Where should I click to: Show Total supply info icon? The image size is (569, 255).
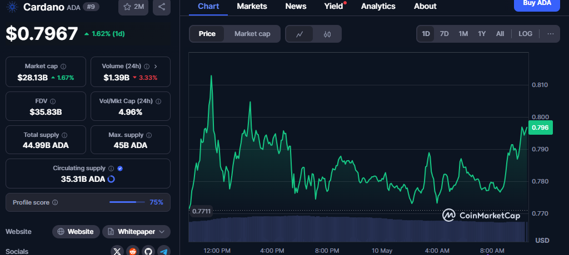pos(64,135)
